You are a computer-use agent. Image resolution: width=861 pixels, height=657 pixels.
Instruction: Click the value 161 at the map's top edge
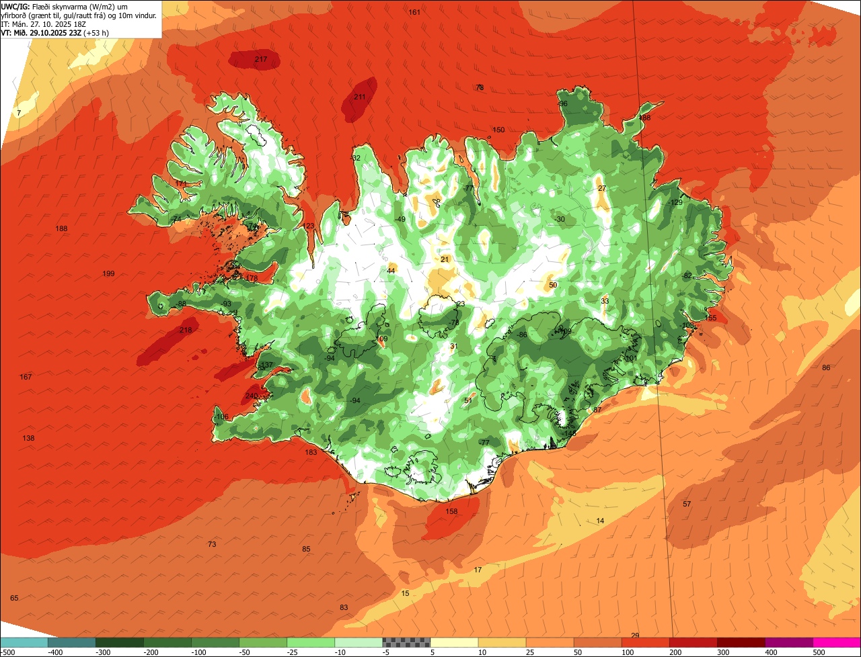pyautogui.click(x=414, y=12)
